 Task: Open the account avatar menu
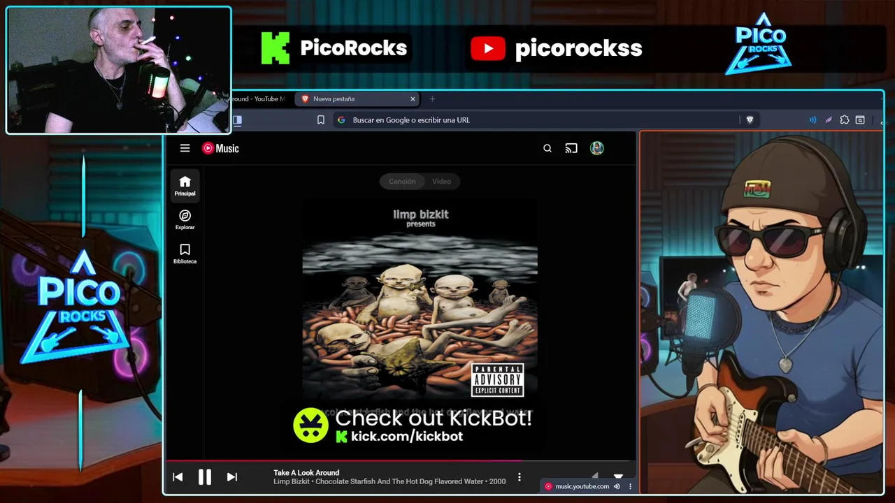pyautogui.click(x=596, y=148)
